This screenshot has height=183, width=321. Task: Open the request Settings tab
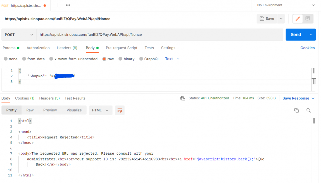pos(168,48)
